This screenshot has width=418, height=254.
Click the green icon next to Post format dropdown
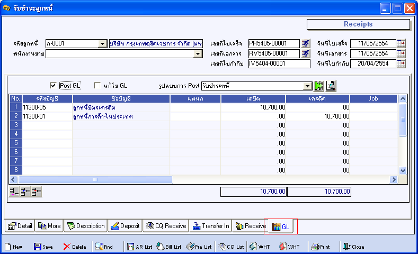319,85
